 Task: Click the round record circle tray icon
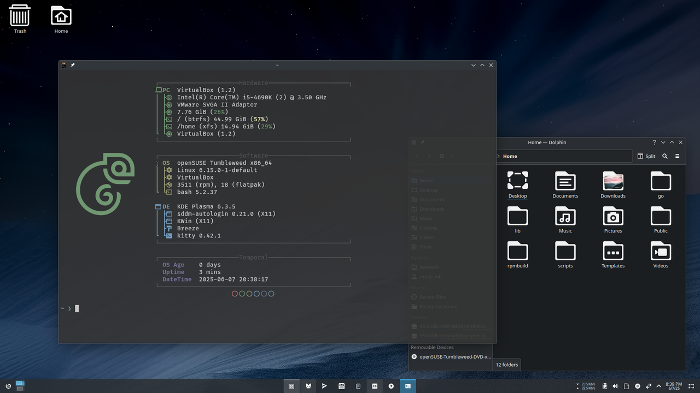point(638,386)
